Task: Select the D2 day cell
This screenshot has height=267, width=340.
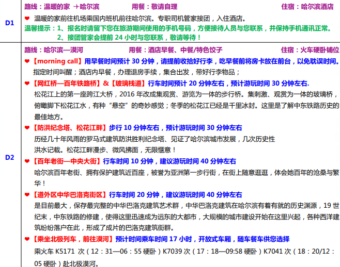Action: coord(10,157)
